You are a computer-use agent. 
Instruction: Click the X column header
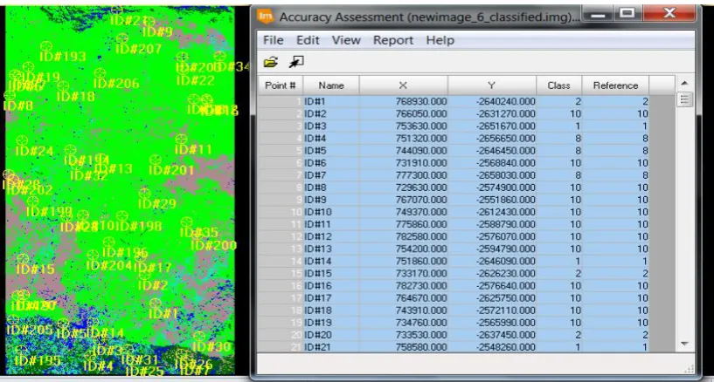pyautogui.click(x=403, y=85)
